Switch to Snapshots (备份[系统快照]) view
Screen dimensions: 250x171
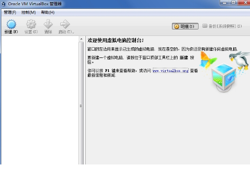click(x=222, y=26)
